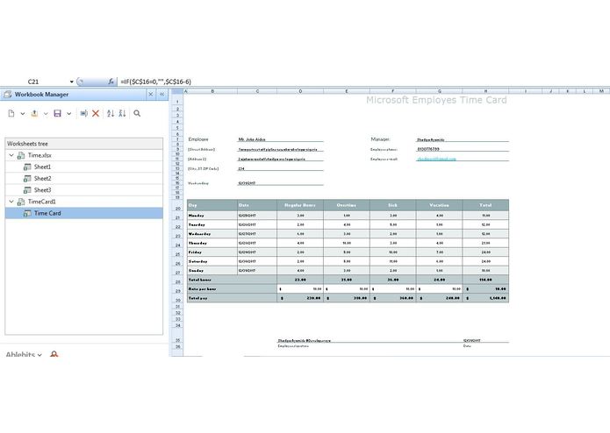Select column F header

click(392, 91)
